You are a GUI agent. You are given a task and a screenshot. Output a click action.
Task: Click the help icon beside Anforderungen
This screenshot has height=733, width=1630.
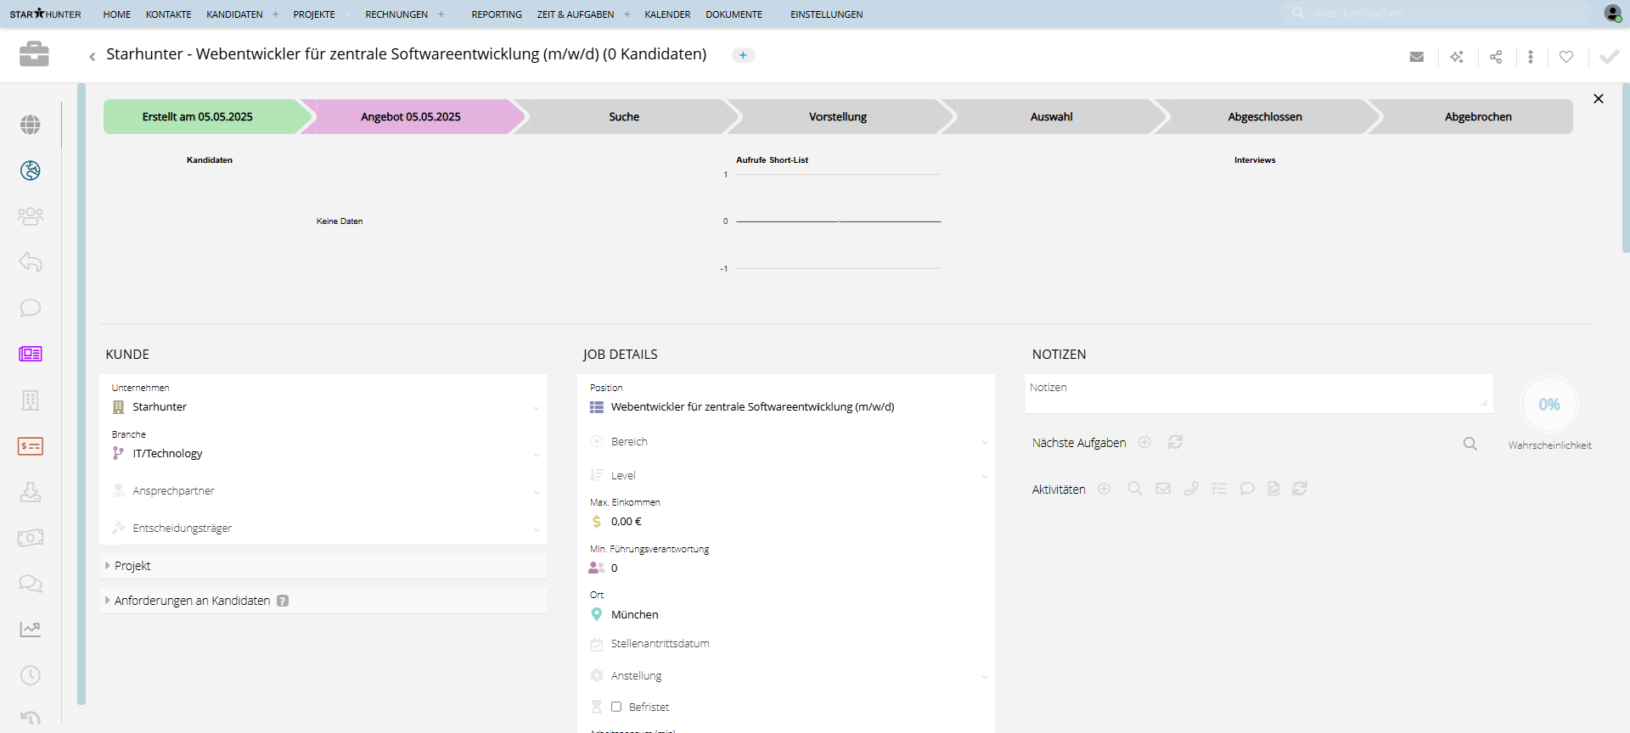tap(283, 601)
